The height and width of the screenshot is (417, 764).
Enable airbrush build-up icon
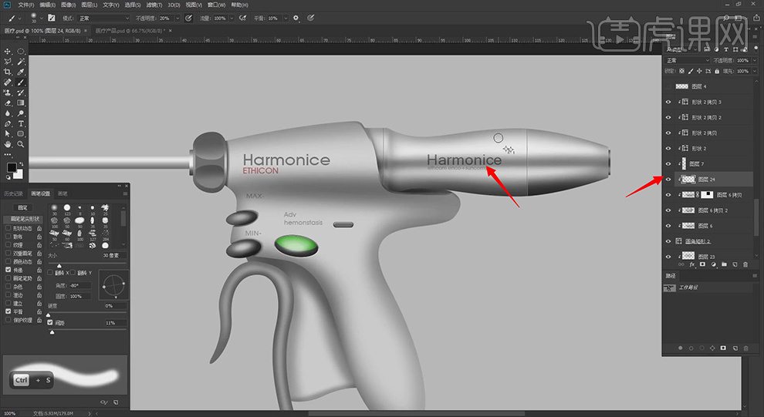[242, 18]
